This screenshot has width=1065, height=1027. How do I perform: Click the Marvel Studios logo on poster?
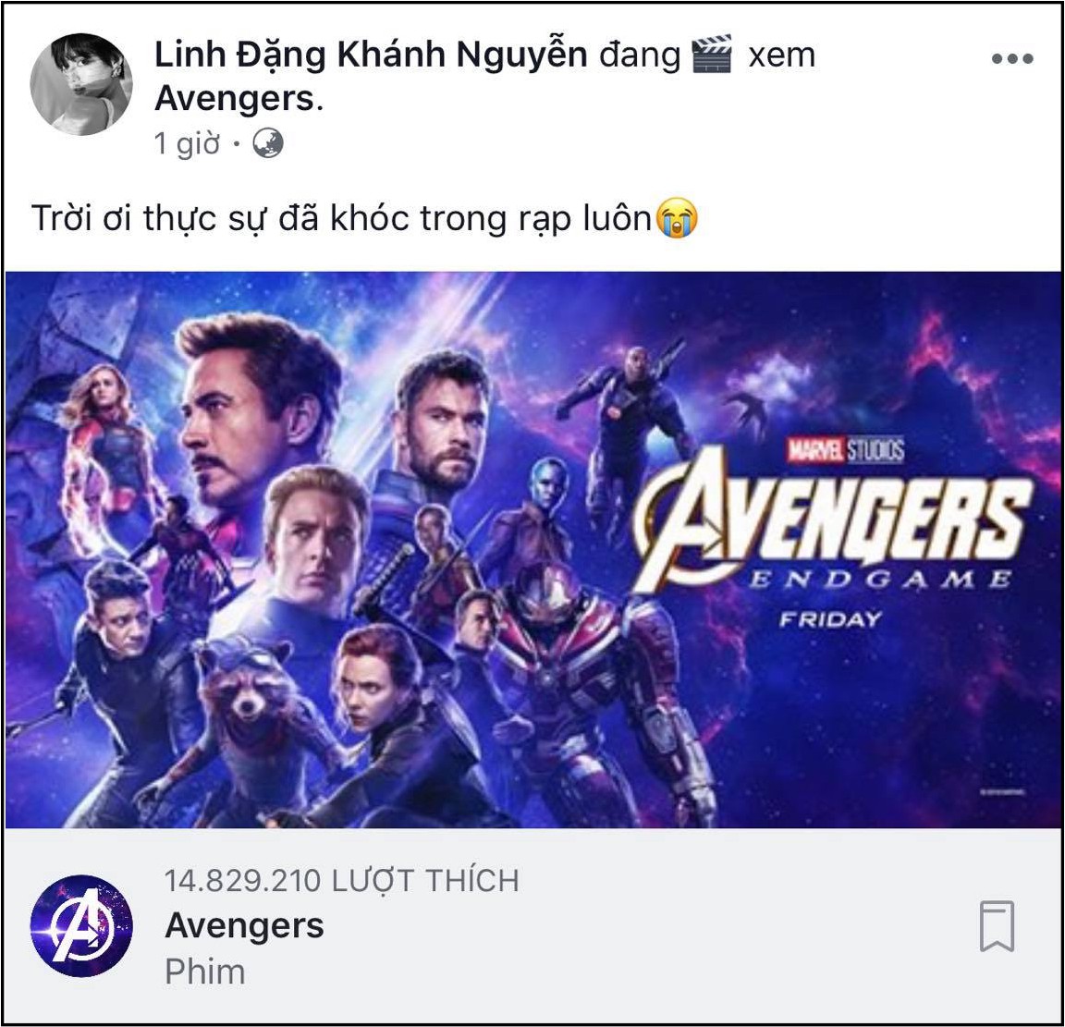pos(845,451)
